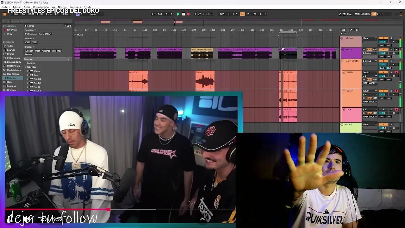
Task: Collapse the FabFilter folder
Action: (25, 67)
